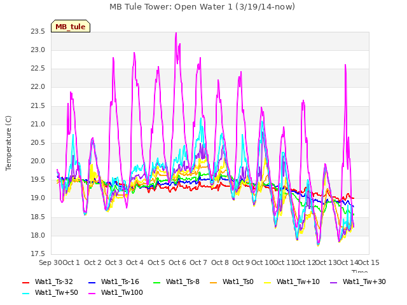407x305 pixels.
Task: Click the purple Wat1_Tw+30 legend swatch
Action: point(333,282)
